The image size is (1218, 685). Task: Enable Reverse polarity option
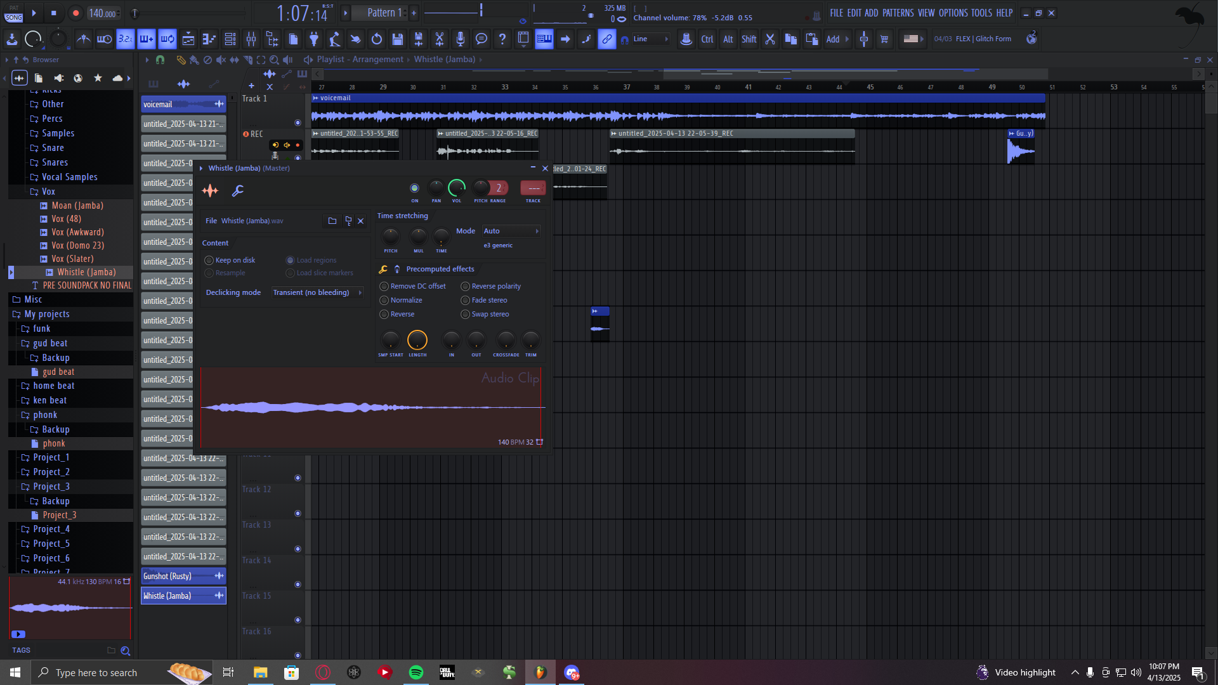coord(466,286)
